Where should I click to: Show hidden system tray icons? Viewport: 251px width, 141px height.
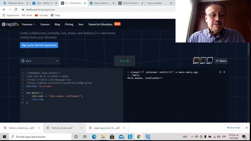pos(192,137)
